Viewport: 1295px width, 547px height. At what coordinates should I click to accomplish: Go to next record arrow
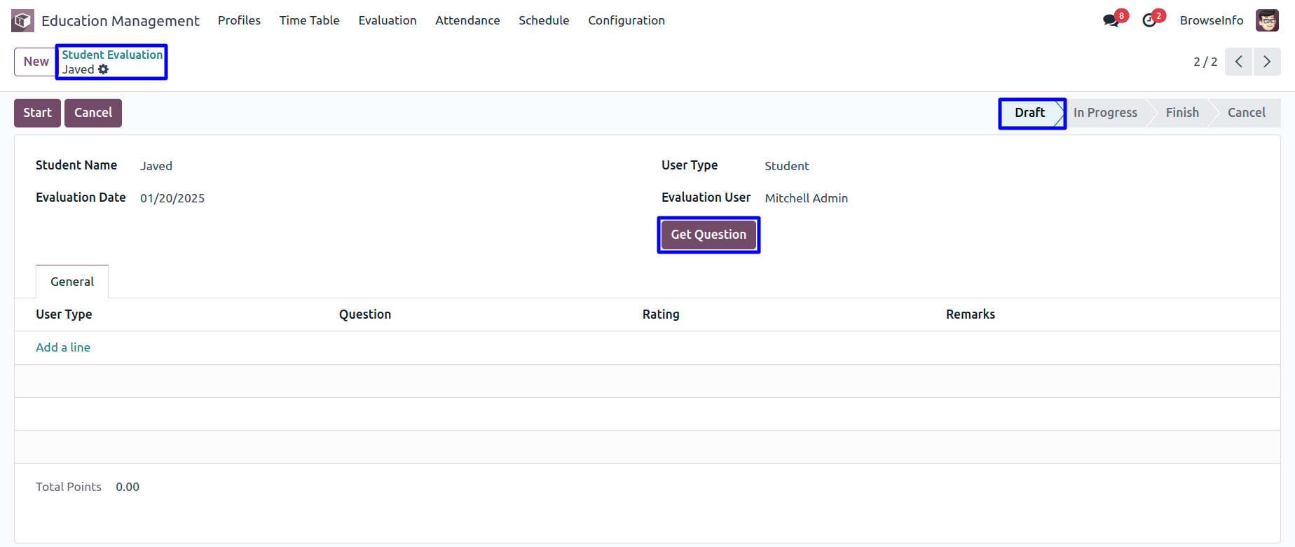pyautogui.click(x=1267, y=62)
